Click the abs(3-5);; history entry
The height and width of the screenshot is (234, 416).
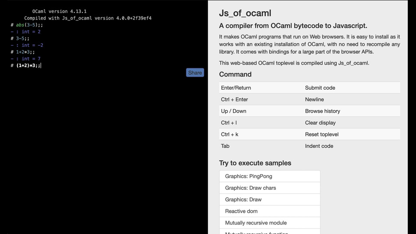(x=29, y=25)
